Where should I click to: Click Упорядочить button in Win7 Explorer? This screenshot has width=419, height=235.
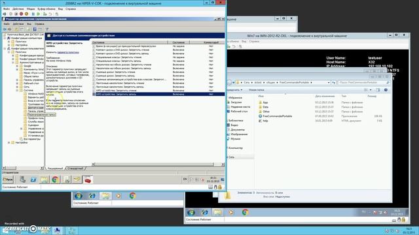coord(235,90)
